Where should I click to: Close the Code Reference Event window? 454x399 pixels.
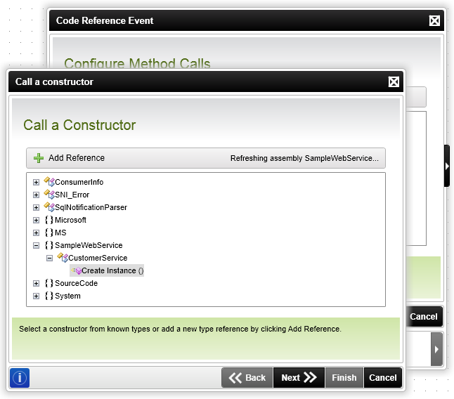click(x=434, y=21)
